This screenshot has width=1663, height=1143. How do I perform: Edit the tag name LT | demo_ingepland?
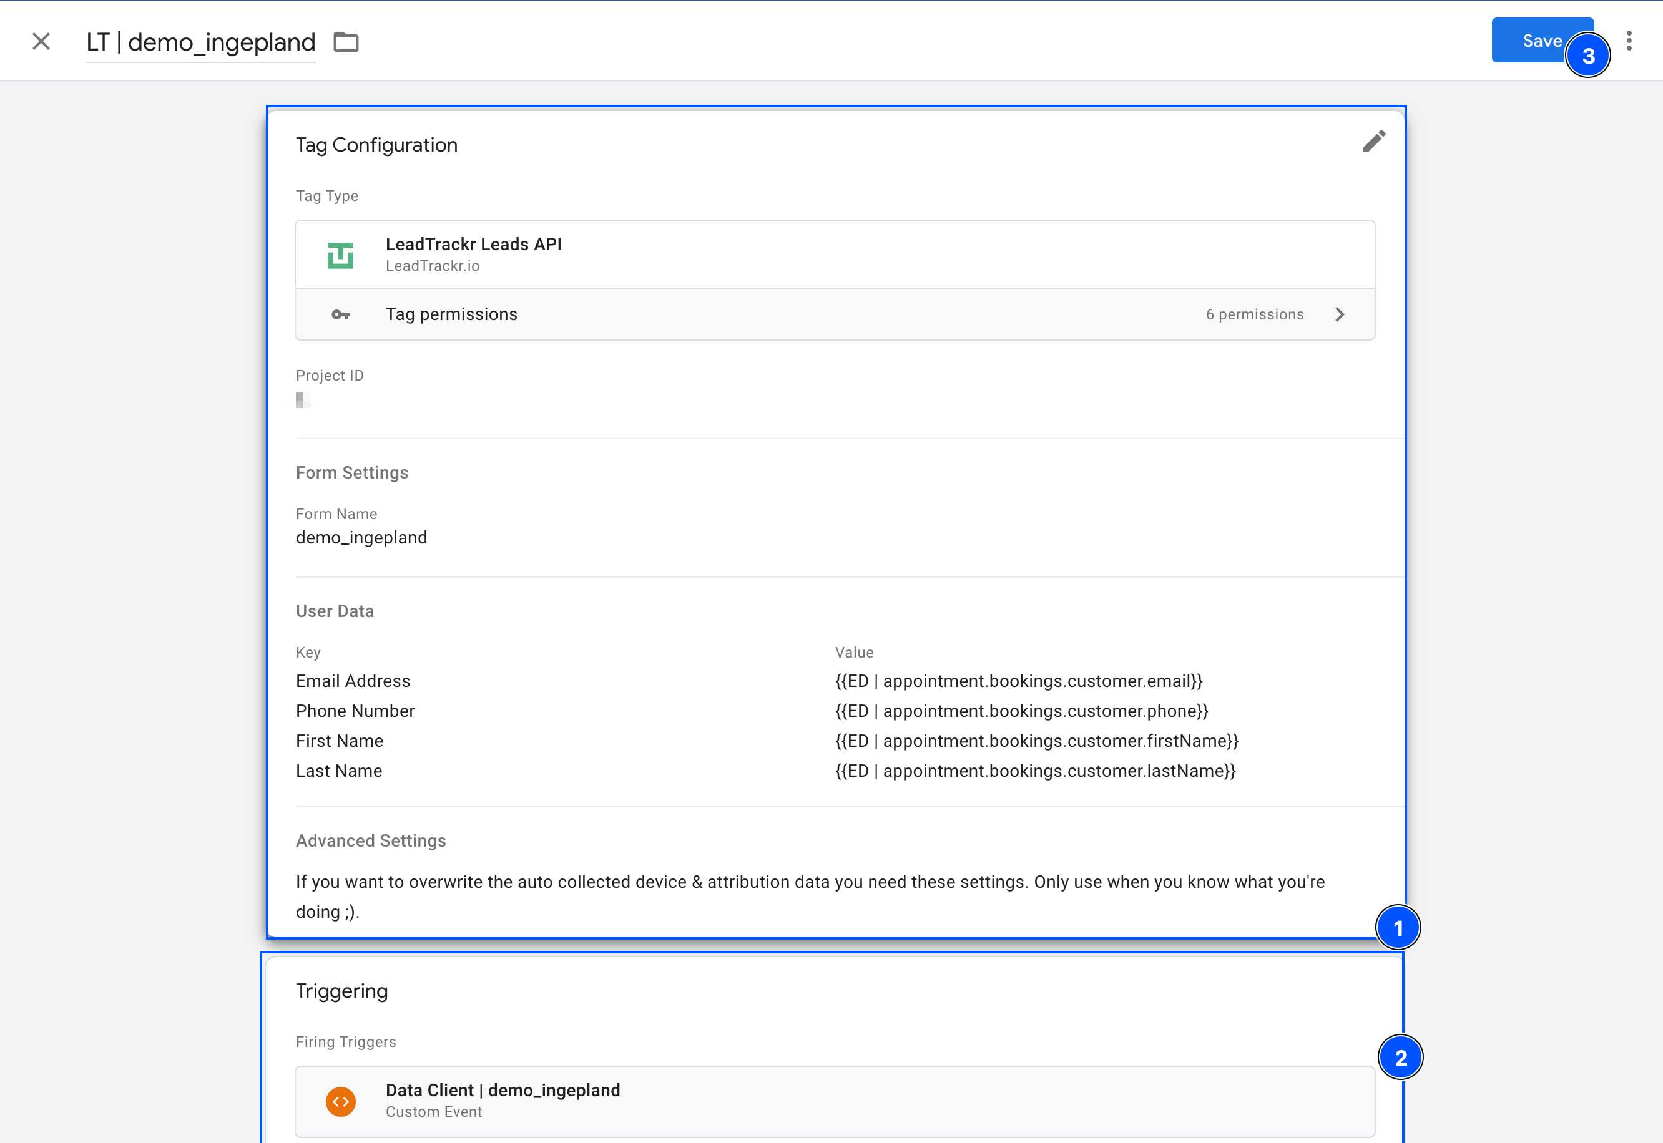tap(200, 42)
